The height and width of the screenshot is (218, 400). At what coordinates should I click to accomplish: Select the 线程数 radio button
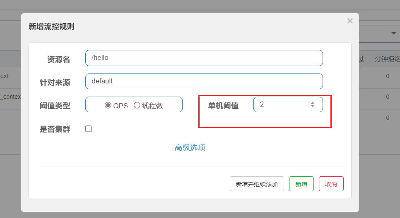tap(137, 105)
